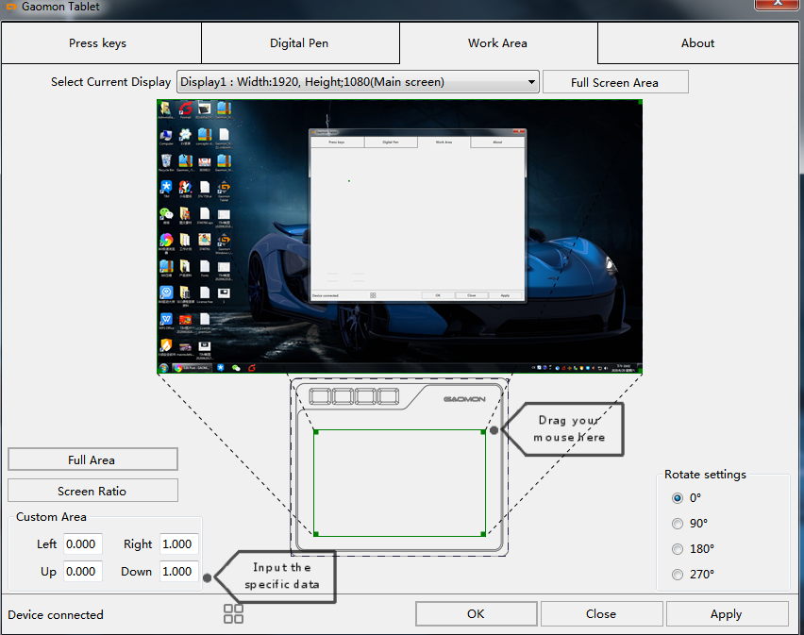Open the Select Current Display dropdown
The width and height of the screenshot is (804, 635).
[x=358, y=82]
